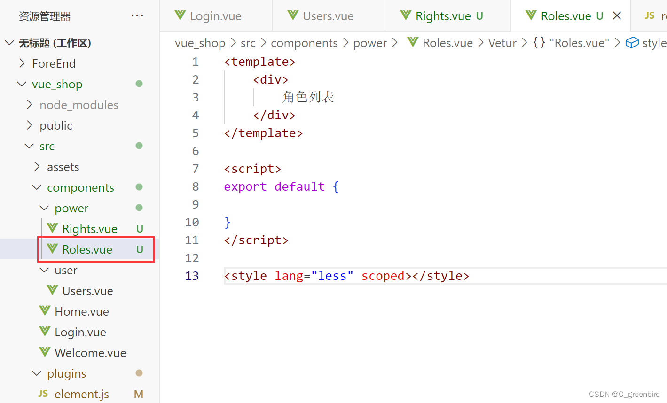
Task: Click components in the breadcrumb
Action: (305, 43)
